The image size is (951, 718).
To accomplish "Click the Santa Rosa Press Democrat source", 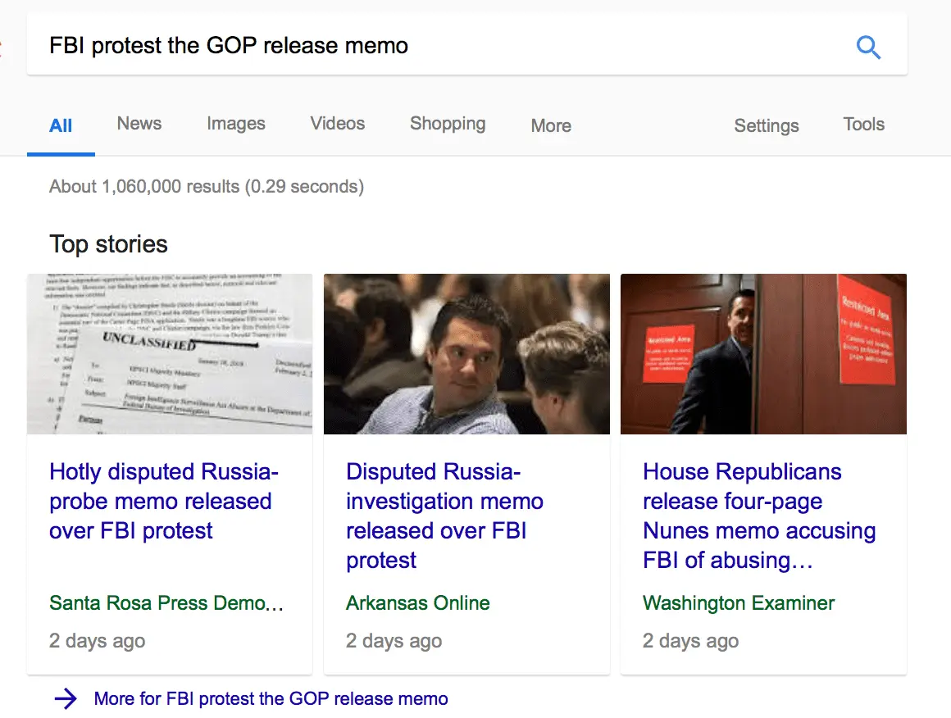I will [x=166, y=603].
